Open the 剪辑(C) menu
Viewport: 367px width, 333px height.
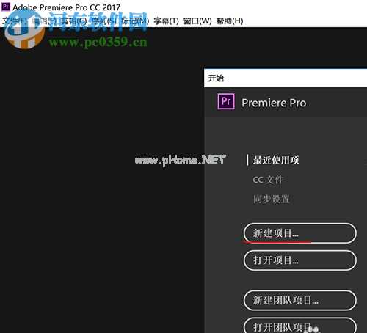(x=74, y=21)
